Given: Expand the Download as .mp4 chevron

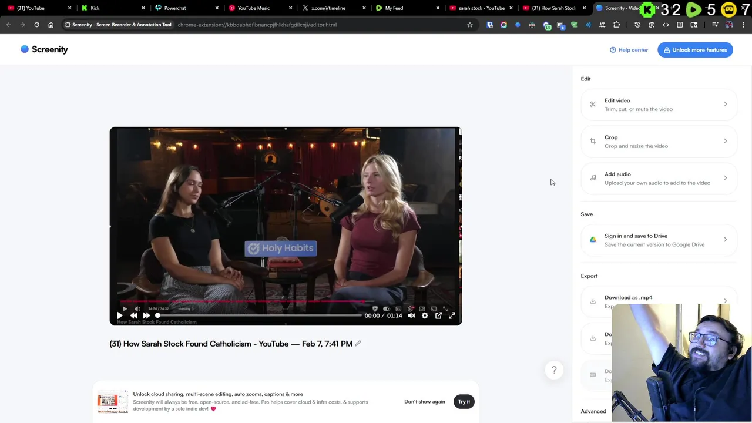Looking at the screenshot, I should [725, 301].
